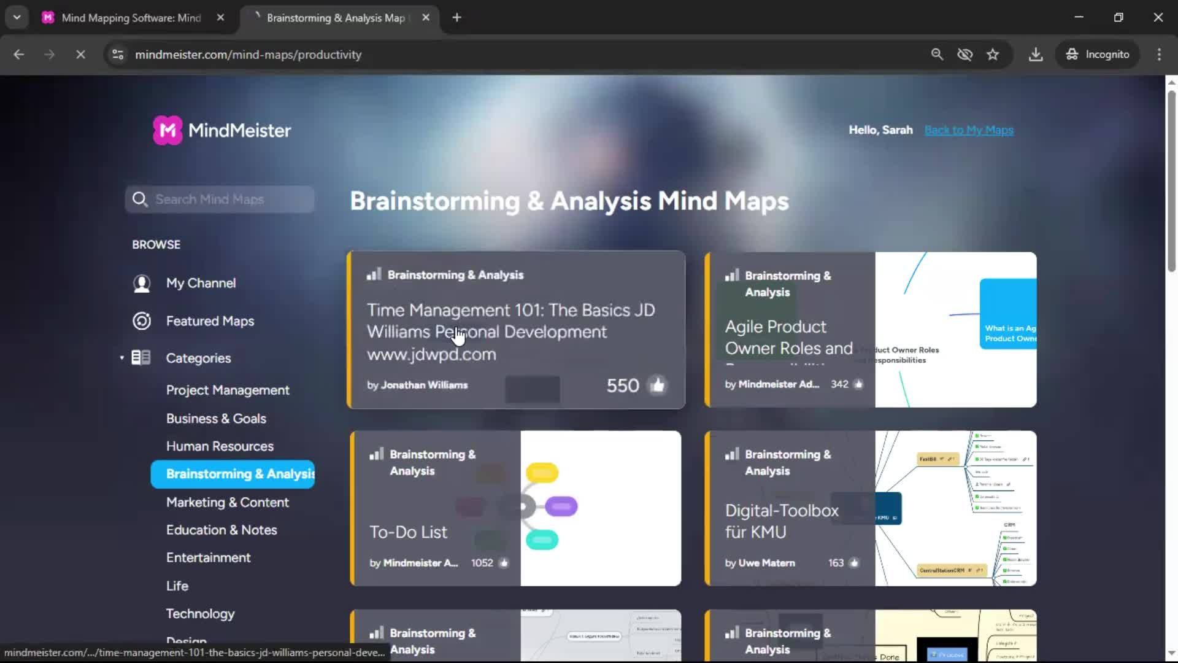This screenshot has height=663, width=1178.
Task: Select Marketing & Content category
Action: tap(227, 502)
